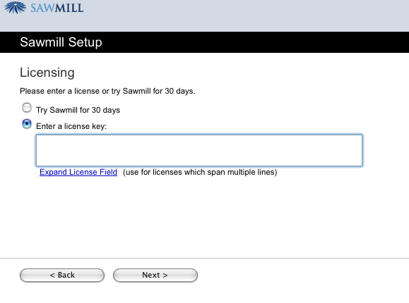The height and width of the screenshot is (303, 409).
Task: Focus the license key text field
Action: click(x=199, y=150)
